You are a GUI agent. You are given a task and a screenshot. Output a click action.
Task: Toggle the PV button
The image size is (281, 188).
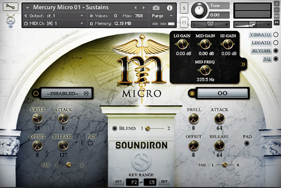coord(276,23)
